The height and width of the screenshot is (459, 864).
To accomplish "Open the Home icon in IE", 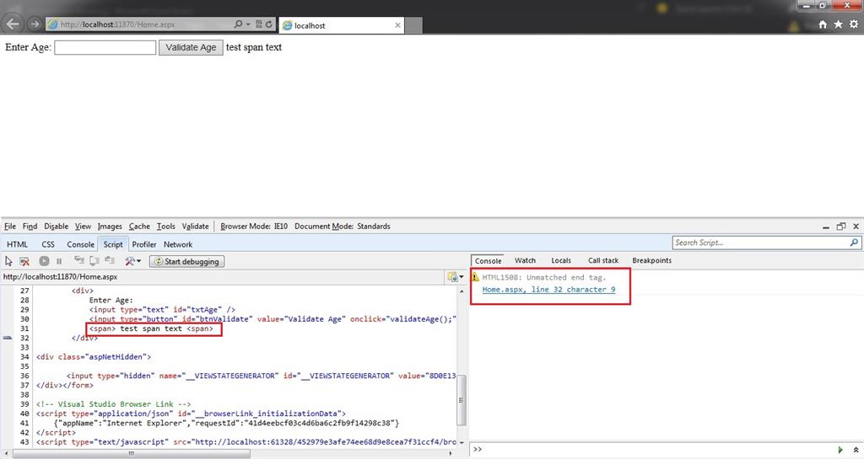I will (823, 24).
